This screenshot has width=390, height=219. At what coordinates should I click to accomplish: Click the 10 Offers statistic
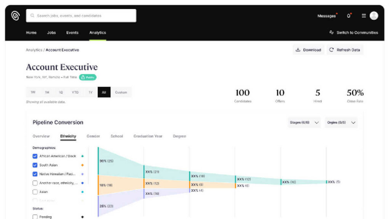[x=280, y=95]
